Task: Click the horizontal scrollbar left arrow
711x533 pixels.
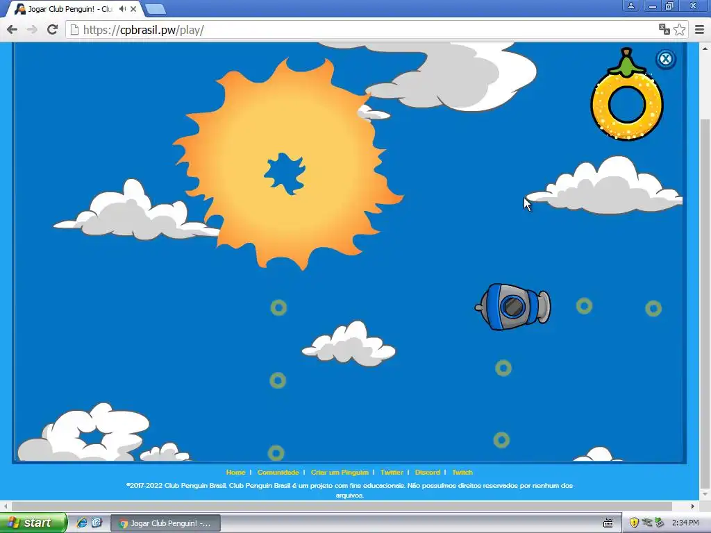Action: 6,506
